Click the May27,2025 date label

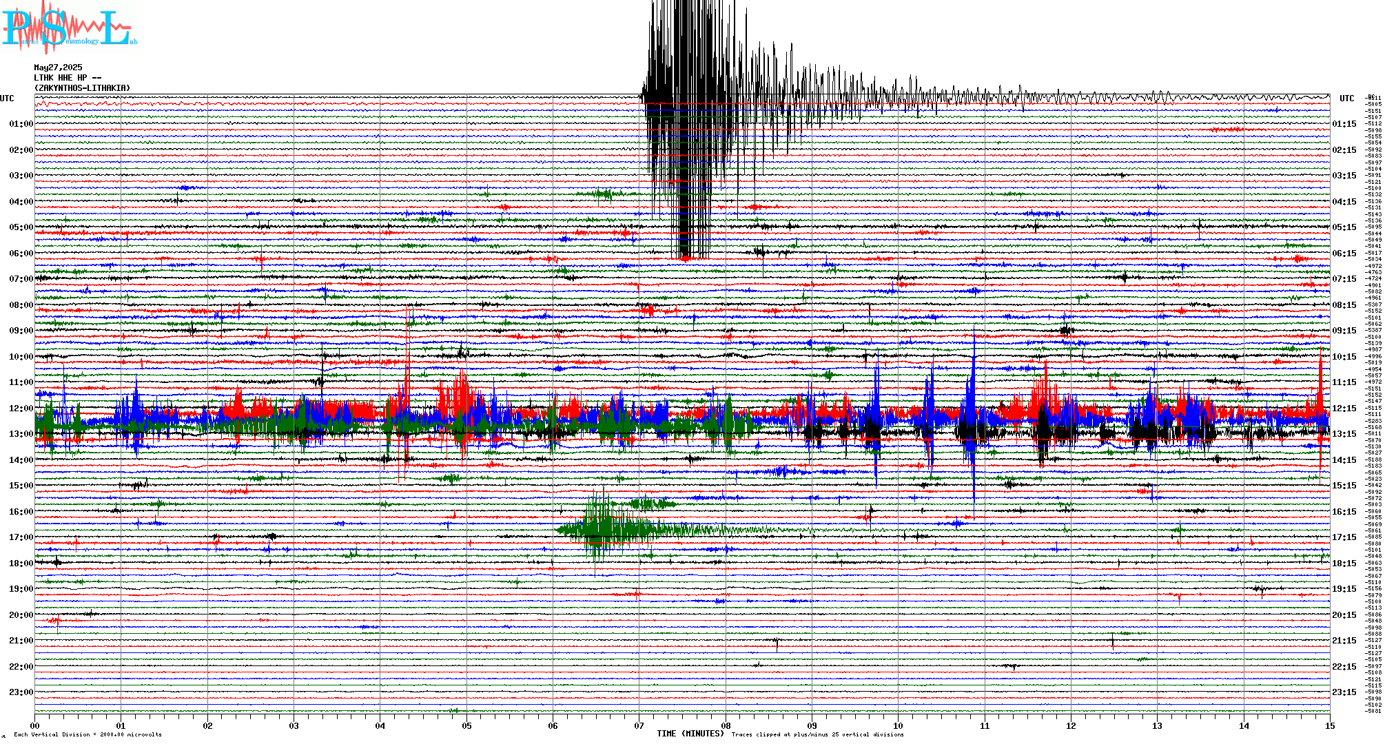pyautogui.click(x=58, y=68)
